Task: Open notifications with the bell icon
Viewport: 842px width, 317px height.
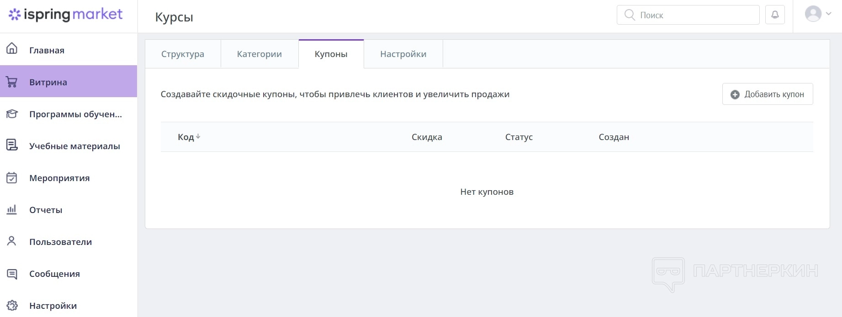Action: pos(775,15)
